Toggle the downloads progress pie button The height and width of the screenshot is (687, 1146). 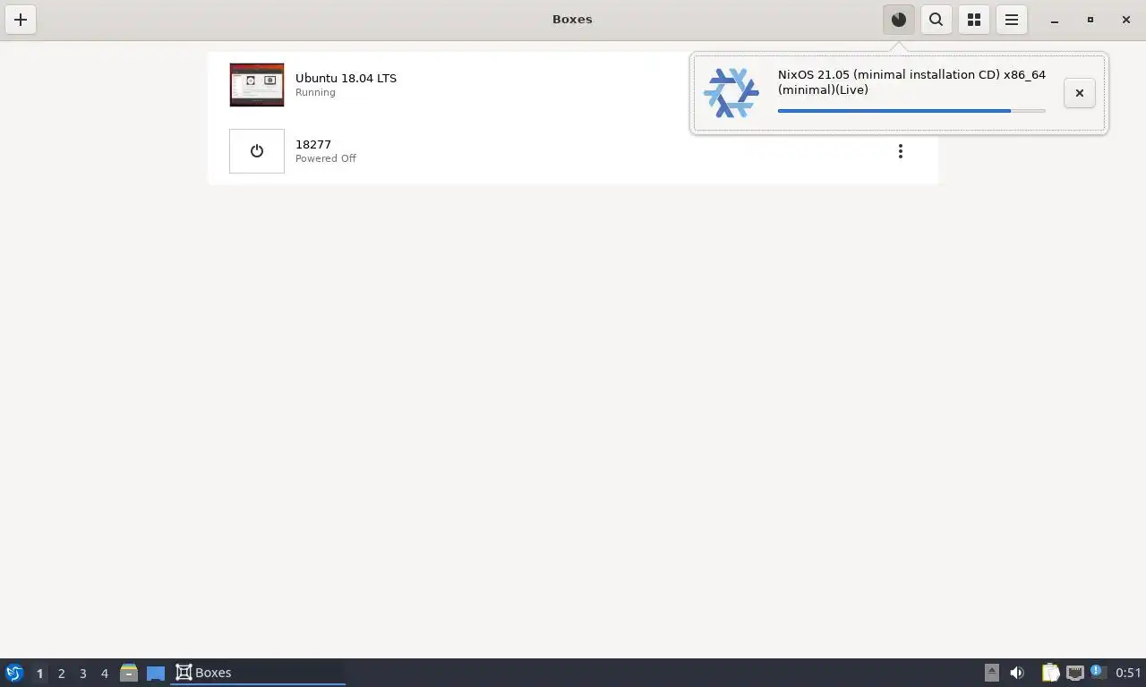pos(899,20)
